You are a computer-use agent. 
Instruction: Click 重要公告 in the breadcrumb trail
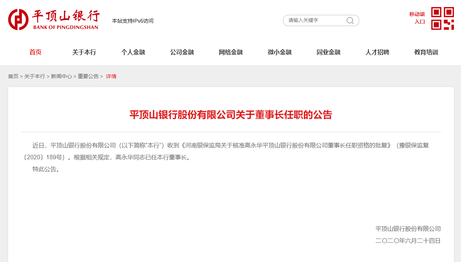(88, 76)
